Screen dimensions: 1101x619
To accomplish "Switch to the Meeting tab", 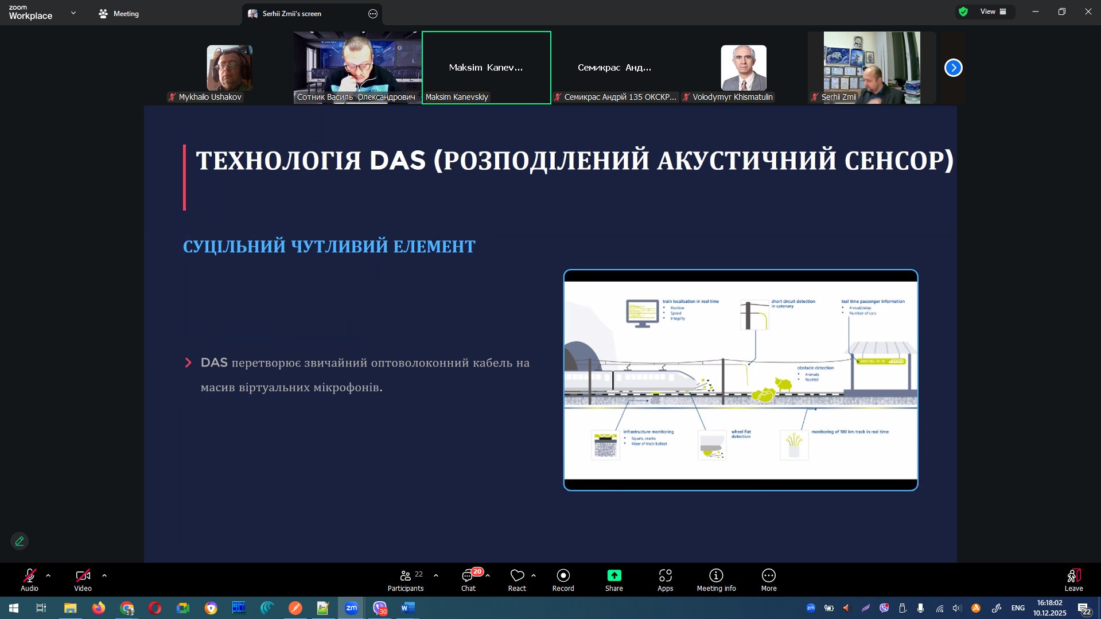I will [119, 14].
